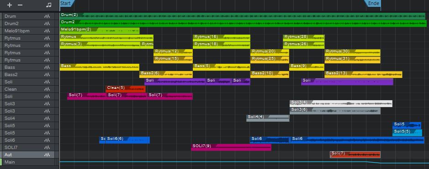This screenshot has width=429, height=169.
Task: Select the Start marker on the timeline
Action: tap(66, 3)
